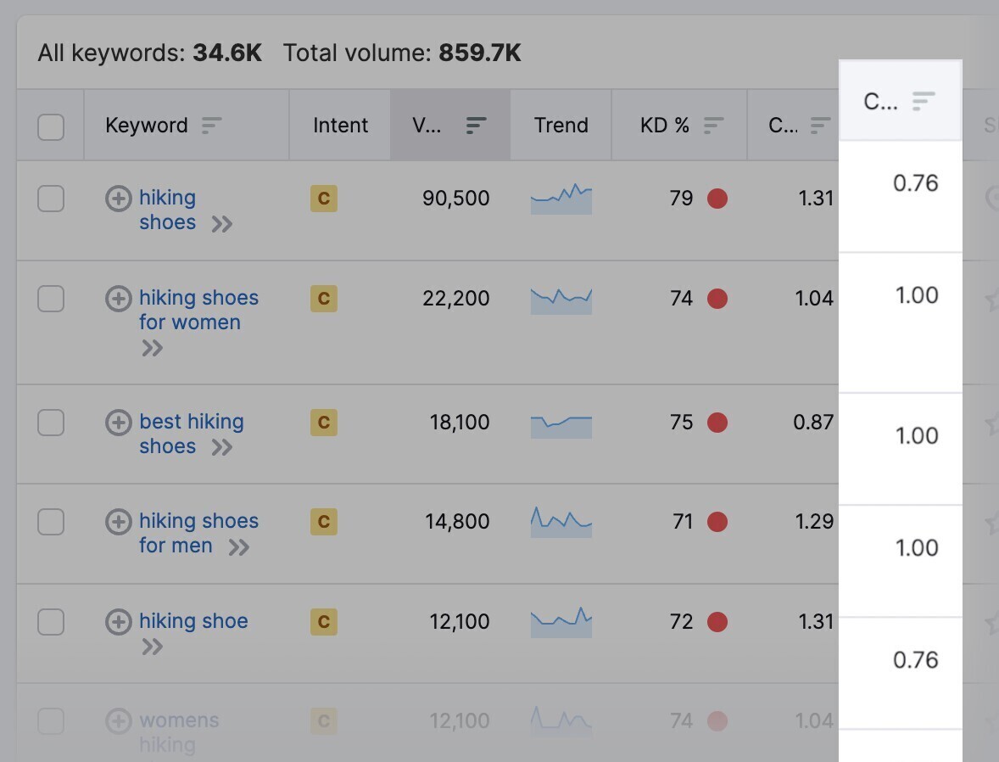Check the box for best hiking shoes
Viewport: 999px width, 762px height.
click(51, 422)
